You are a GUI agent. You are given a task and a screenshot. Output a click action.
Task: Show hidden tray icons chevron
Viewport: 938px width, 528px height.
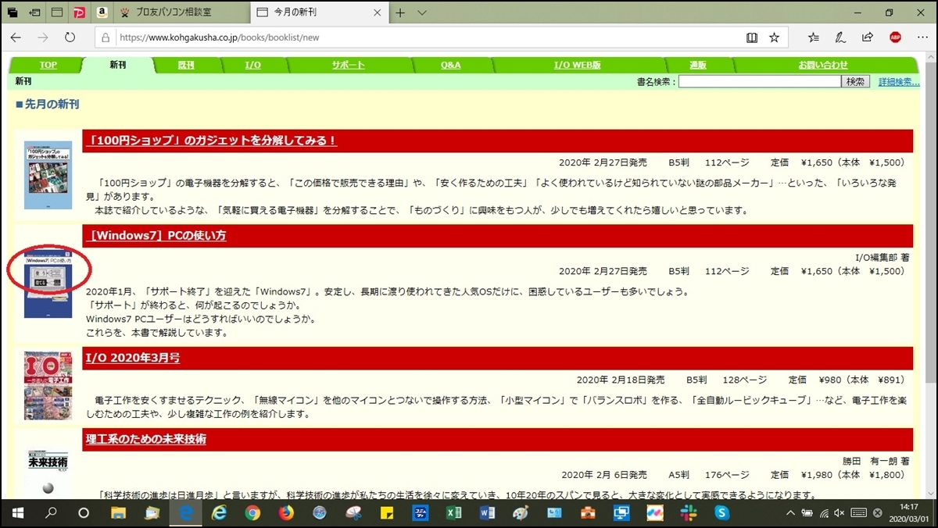789,513
